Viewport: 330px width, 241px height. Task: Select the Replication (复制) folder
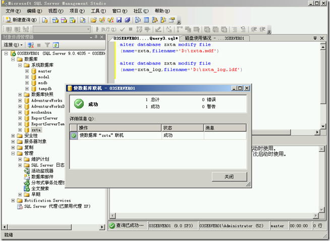29,147
